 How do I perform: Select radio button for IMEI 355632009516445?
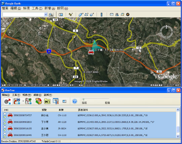click(5, 134)
